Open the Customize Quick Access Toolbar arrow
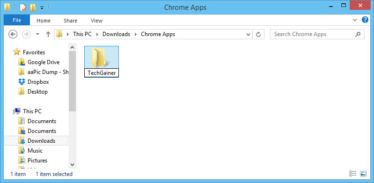 [x=42, y=8]
